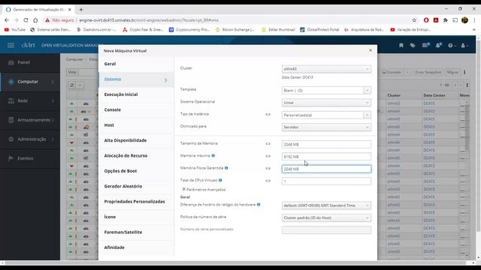Open Administração in the left navigation
The height and width of the screenshot is (270, 481).
[x=30, y=139]
